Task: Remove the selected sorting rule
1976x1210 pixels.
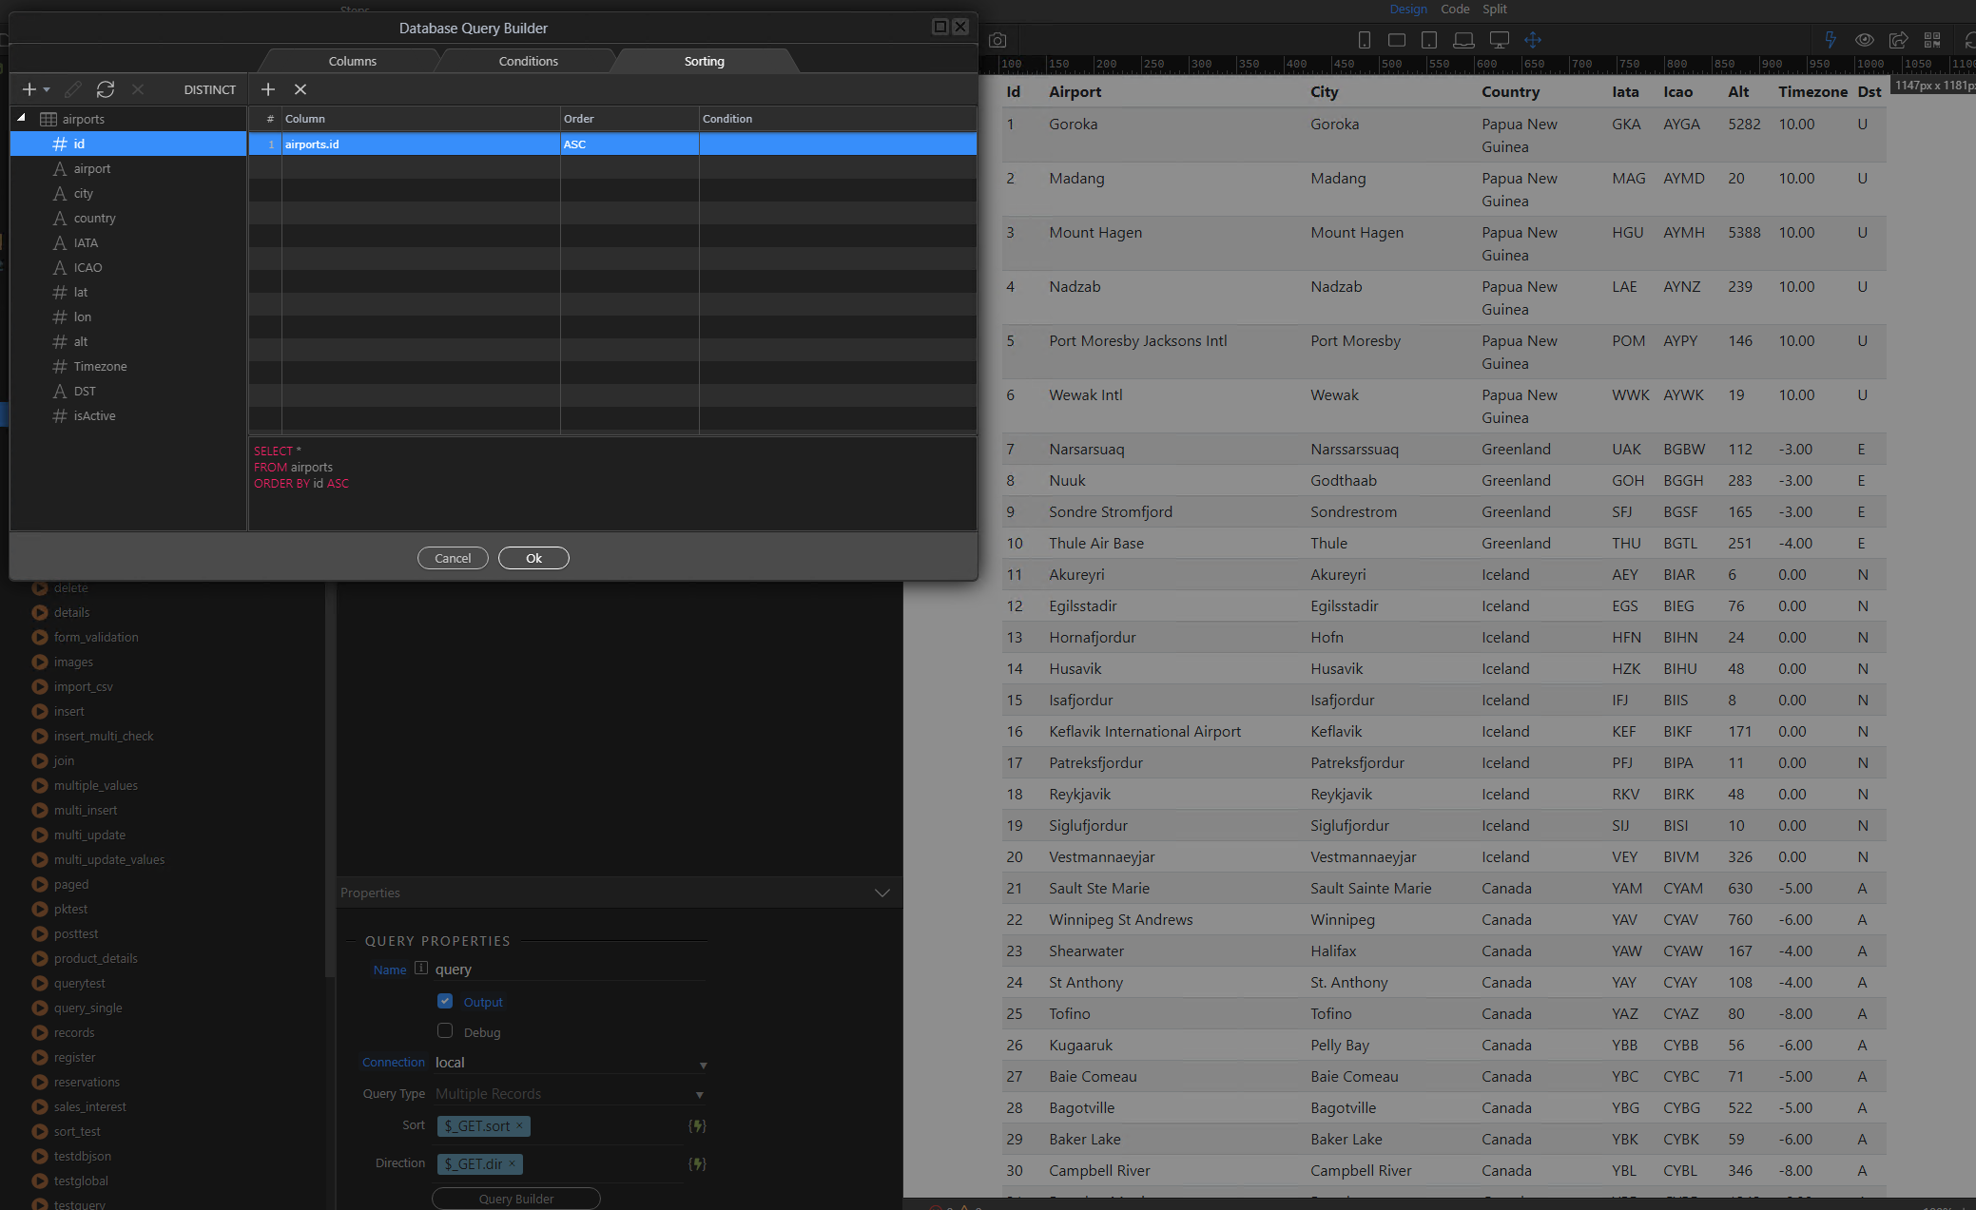Action: 300,89
